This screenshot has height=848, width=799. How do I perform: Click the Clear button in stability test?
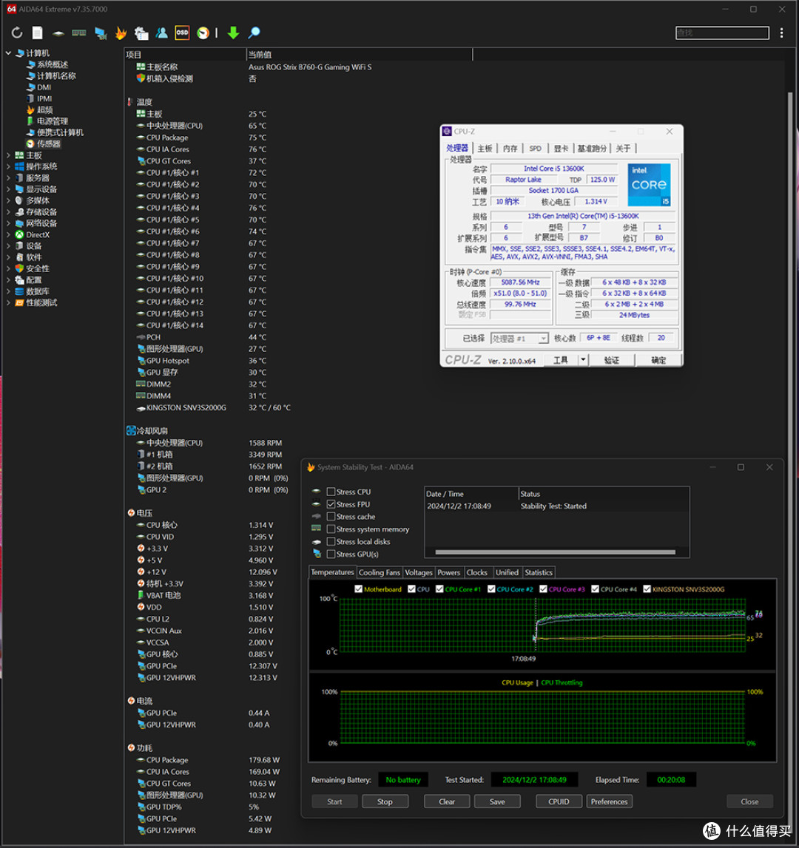click(x=447, y=801)
